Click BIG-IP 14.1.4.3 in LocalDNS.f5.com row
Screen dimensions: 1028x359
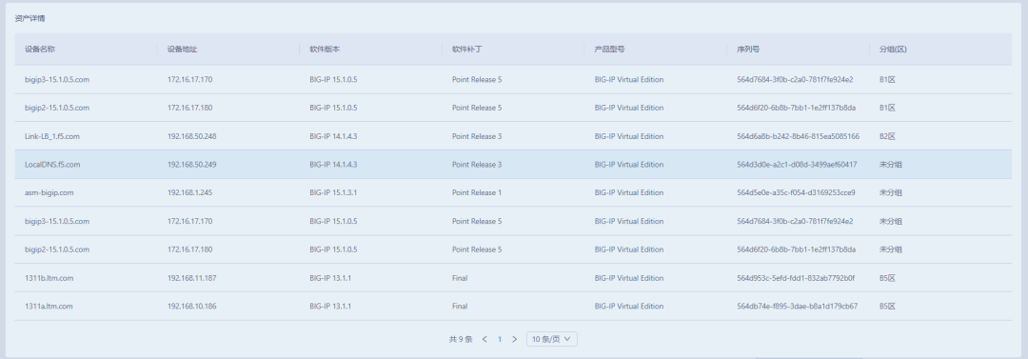click(x=334, y=165)
